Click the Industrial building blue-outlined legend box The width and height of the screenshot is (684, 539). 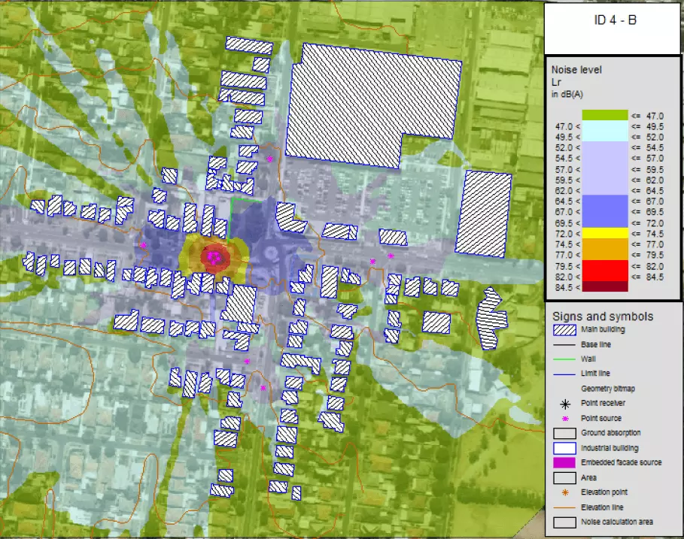click(564, 448)
